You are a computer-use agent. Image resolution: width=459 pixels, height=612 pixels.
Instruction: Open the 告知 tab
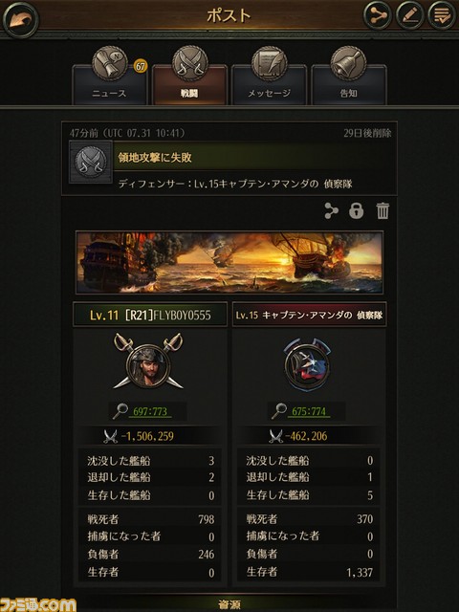point(348,76)
